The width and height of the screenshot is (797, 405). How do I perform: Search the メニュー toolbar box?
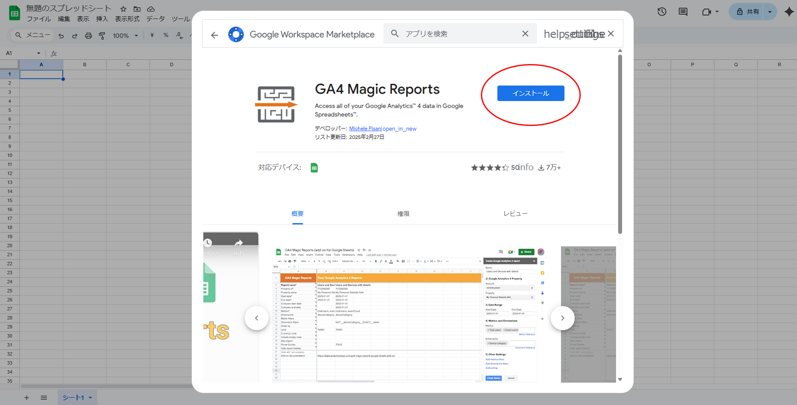coord(32,36)
